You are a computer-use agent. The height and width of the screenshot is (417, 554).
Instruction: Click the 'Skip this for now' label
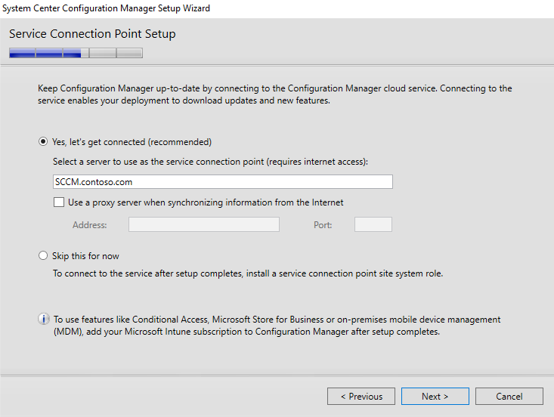(85, 256)
